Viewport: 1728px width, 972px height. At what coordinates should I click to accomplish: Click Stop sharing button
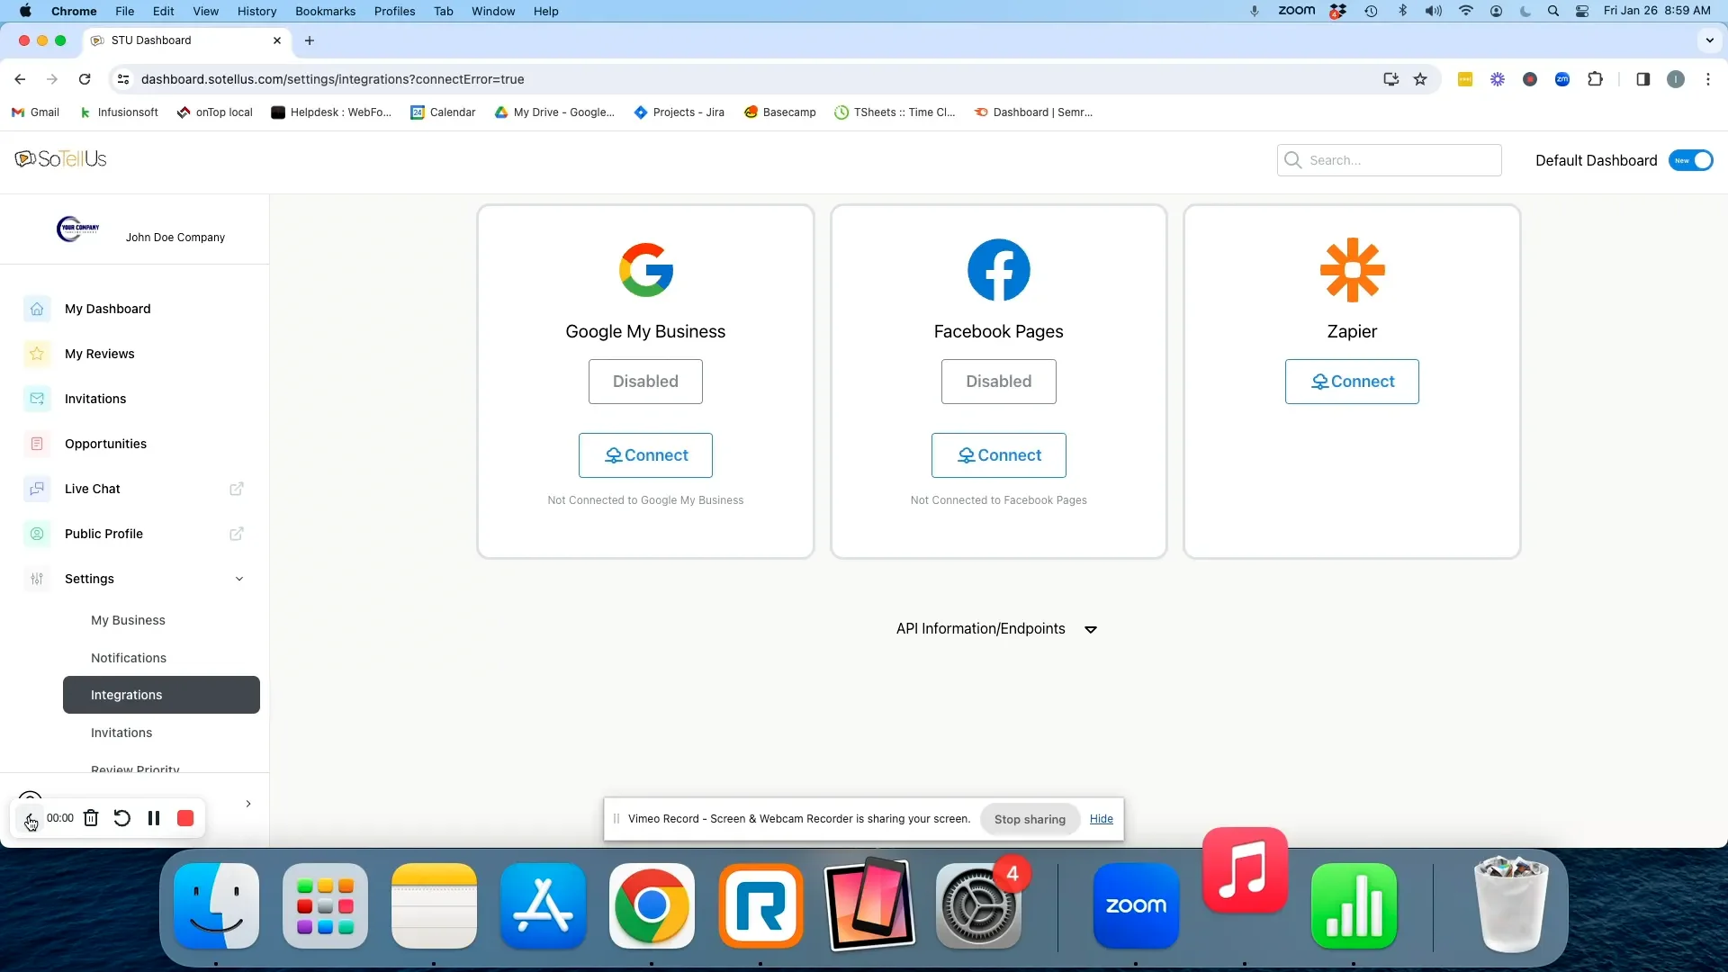pyautogui.click(x=1030, y=819)
